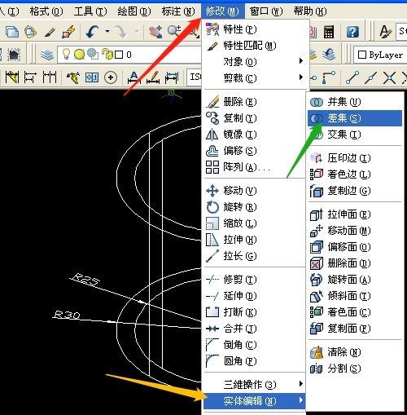Viewport: 407px width, 415px height.
Task: Select 镜像(I) mirror command
Action: coord(256,135)
